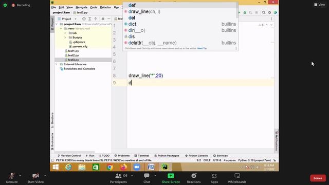
Task: Toggle the Structure tool window side tab
Action: [52, 120]
